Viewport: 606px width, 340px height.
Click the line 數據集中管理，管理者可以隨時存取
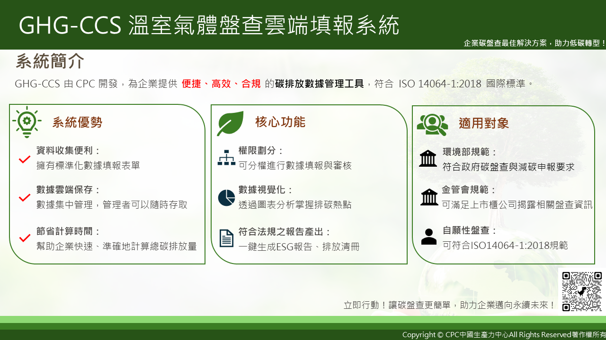(112, 205)
